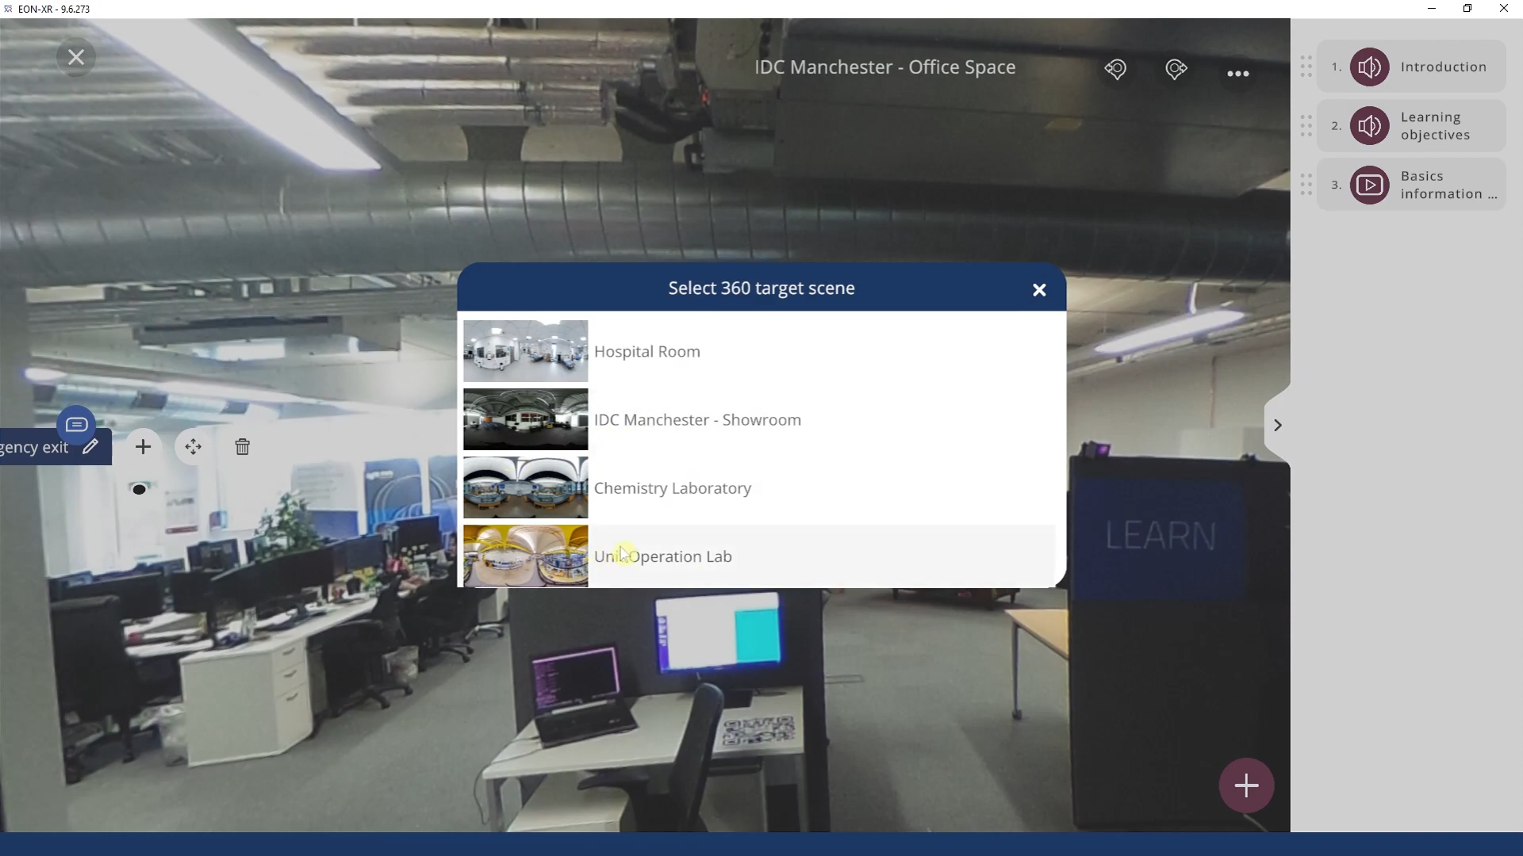
Task: Add a new activity with the round plus button
Action: click(1246, 785)
